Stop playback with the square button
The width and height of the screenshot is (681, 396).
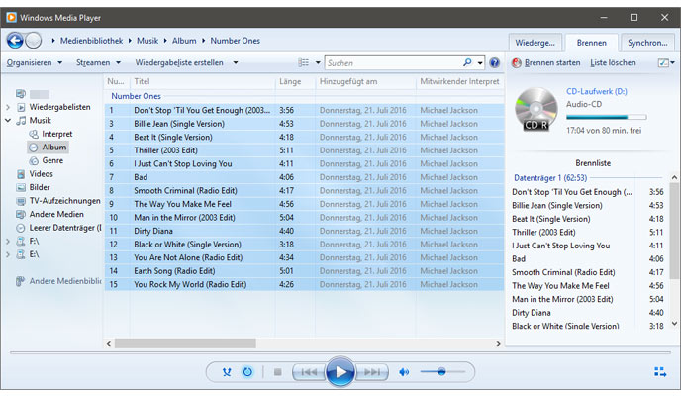click(x=278, y=372)
